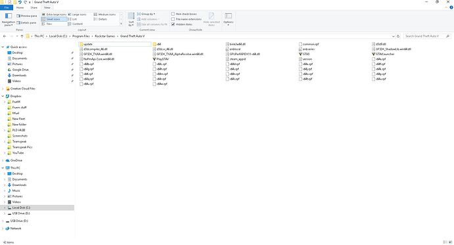Image resolution: width=454 pixels, height=245 pixels.
Task: Focus the Search Grand Theft Auto V box
Action: pos(425,36)
